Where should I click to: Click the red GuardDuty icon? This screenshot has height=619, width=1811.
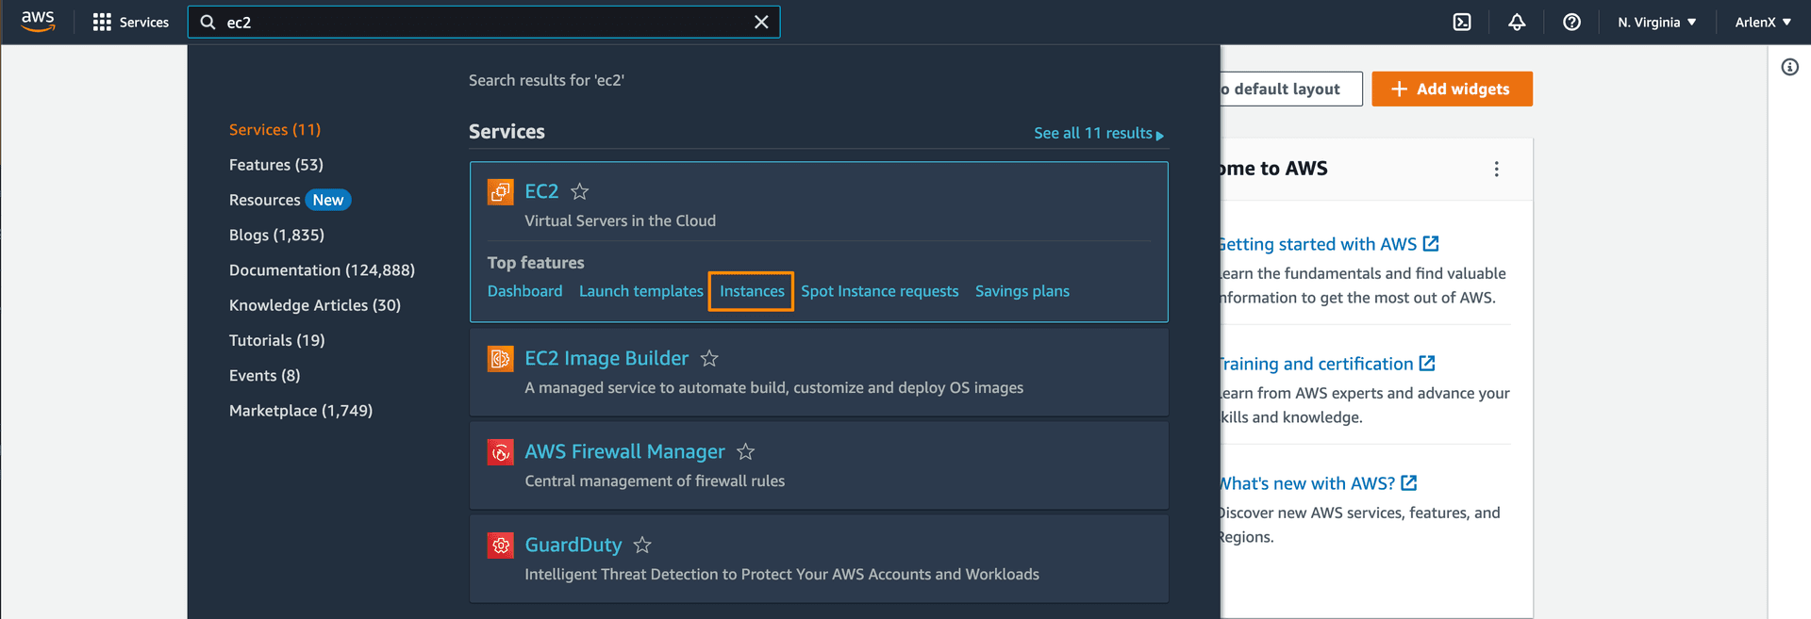[500, 545]
